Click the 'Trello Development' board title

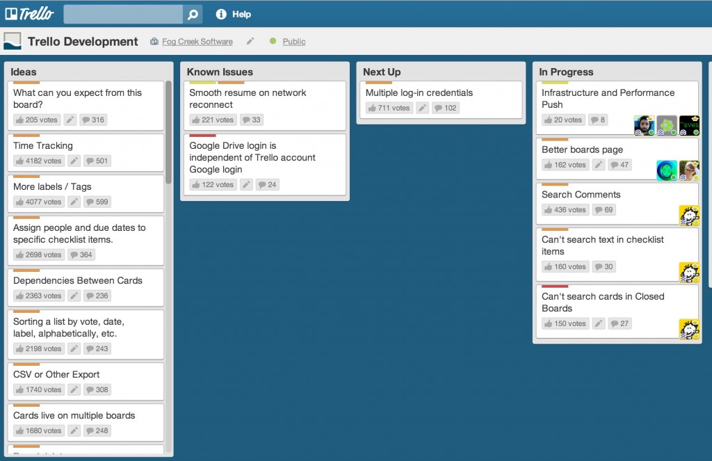coord(83,41)
